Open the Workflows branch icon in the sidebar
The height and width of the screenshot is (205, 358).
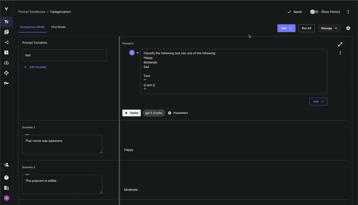[x=6, y=42]
